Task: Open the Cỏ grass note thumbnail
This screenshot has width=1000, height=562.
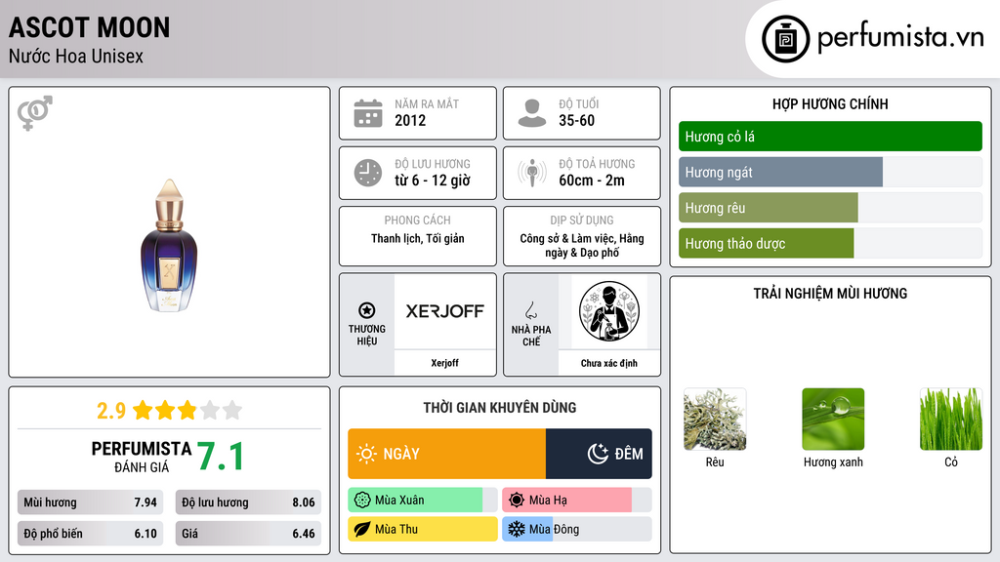Action: (x=951, y=420)
